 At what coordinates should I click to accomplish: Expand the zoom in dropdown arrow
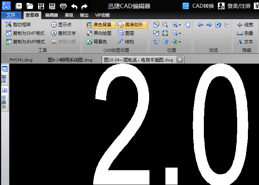[180, 25]
